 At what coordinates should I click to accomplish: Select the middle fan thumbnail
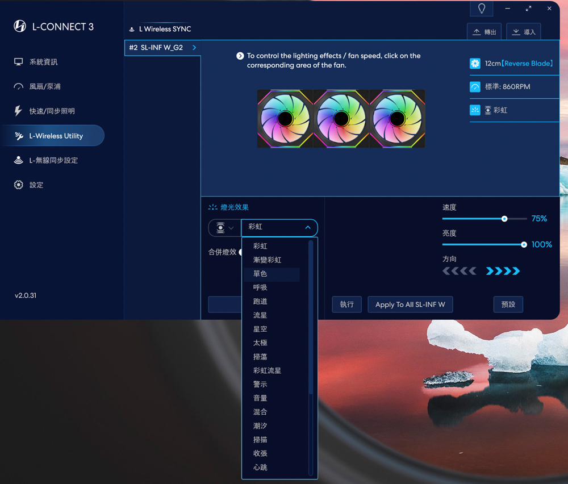coord(341,119)
